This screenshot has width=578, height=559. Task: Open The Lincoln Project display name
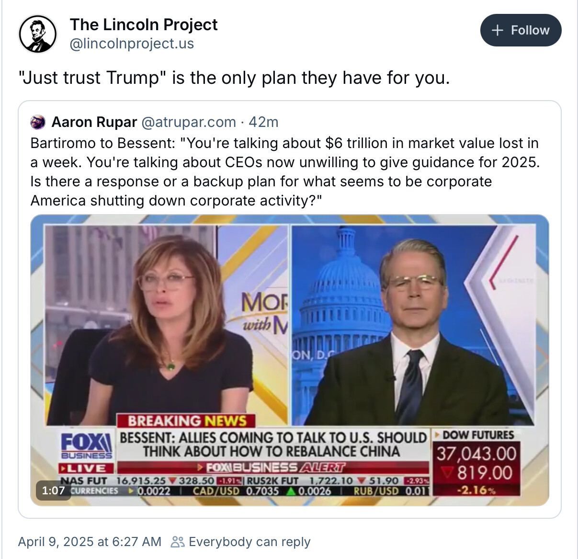[x=144, y=24]
